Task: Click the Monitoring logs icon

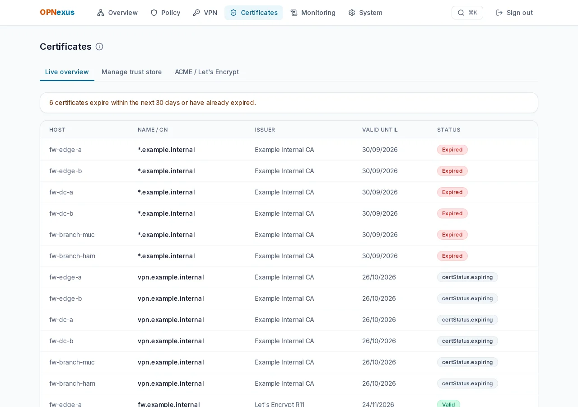Action: point(294,13)
